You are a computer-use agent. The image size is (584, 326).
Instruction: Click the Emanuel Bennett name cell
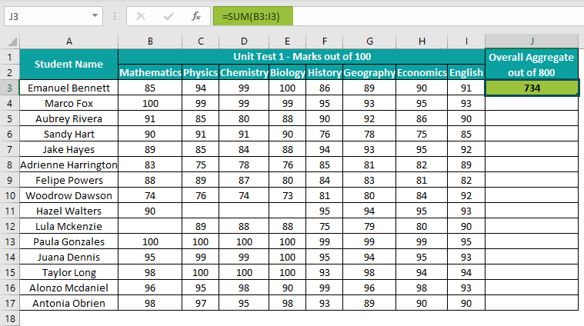coord(68,88)
